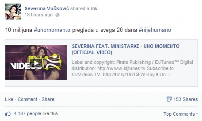
Task: Click the thumbs-up icon beside like count
Action: tap(8, 113)
